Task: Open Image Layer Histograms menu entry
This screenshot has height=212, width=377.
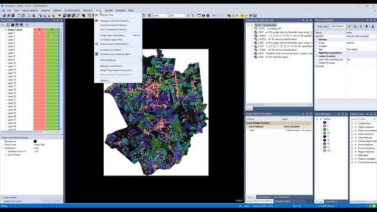Action: 113,35
